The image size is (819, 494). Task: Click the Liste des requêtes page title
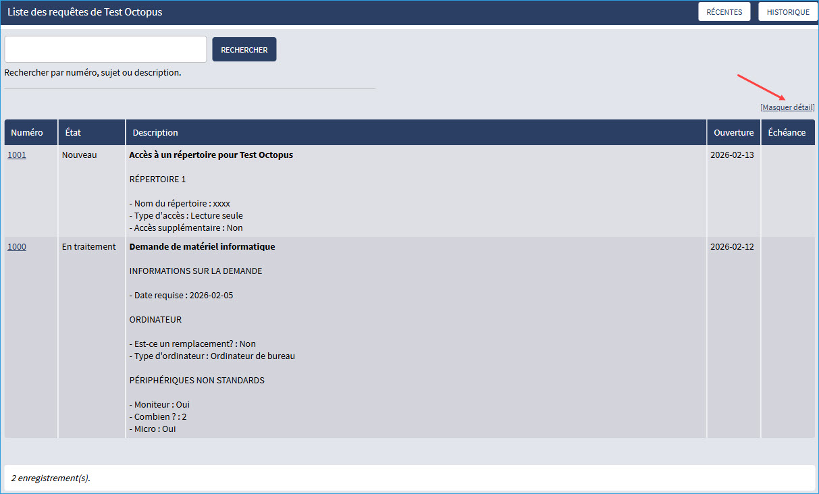[84, 12]
